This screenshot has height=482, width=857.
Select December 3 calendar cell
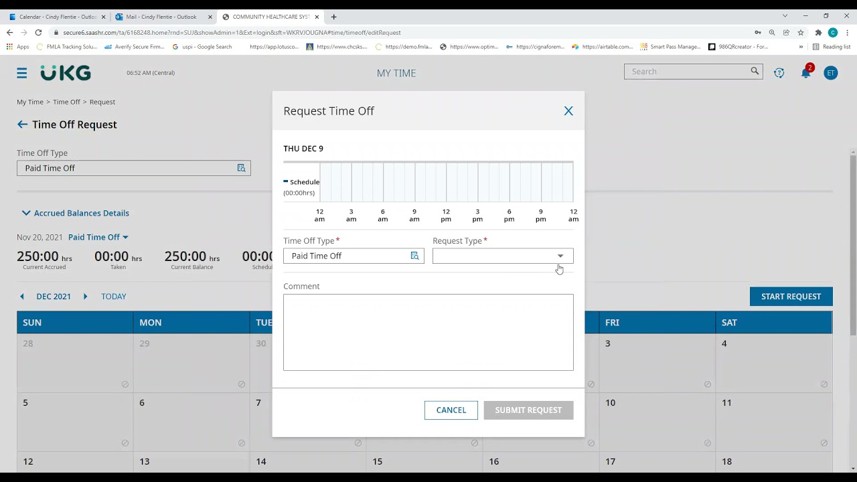(657, 363)
